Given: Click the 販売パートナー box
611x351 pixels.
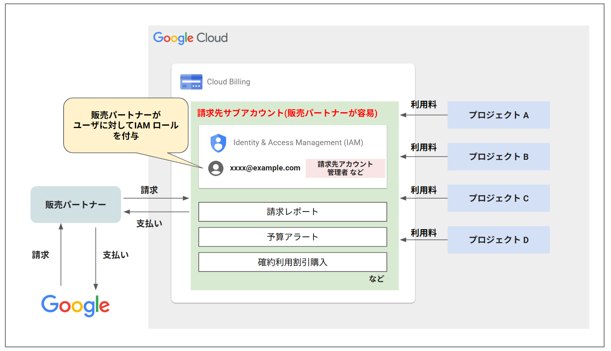Looking at the screenshot, I should 76,205.
